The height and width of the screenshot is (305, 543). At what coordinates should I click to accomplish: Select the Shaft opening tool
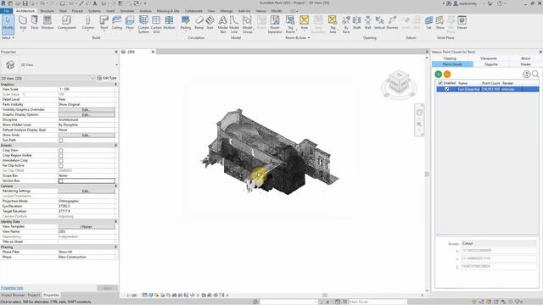[356, 23]
